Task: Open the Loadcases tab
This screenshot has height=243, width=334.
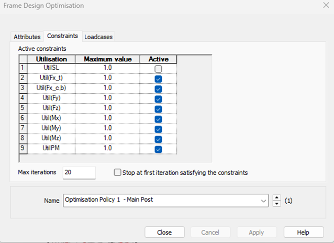Action: [x=98, y=37]
